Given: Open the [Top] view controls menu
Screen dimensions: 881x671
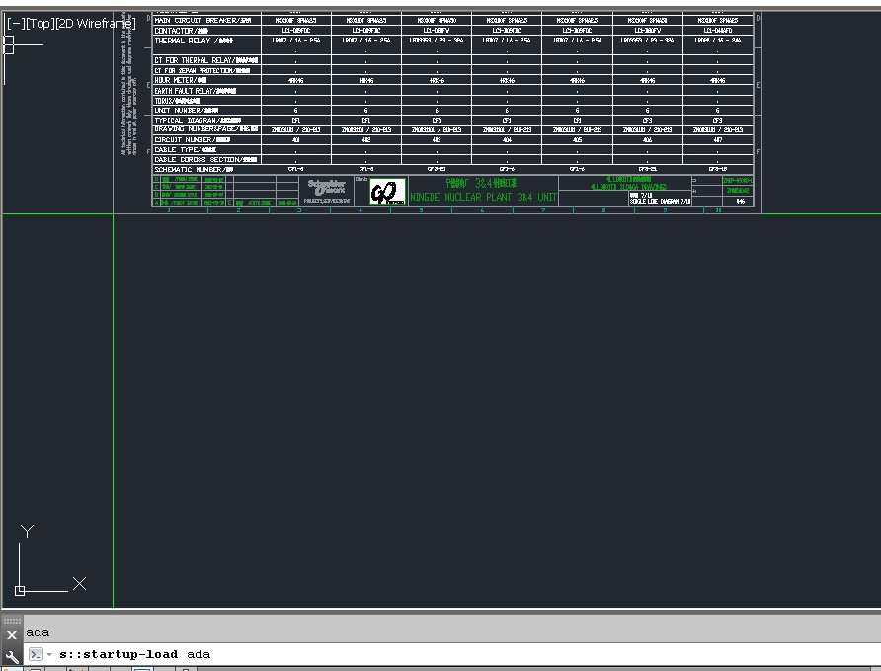Looking at the screenshot, I should click(x=40, y=23).
